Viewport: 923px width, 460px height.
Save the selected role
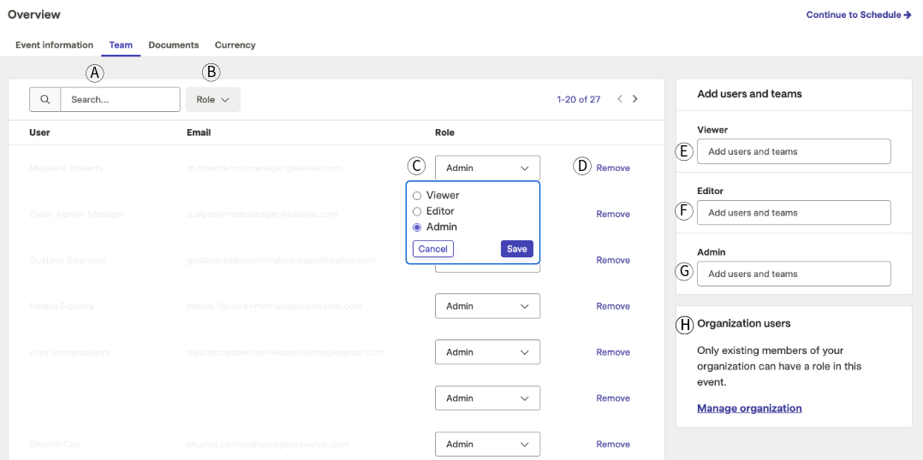[517, 249]
